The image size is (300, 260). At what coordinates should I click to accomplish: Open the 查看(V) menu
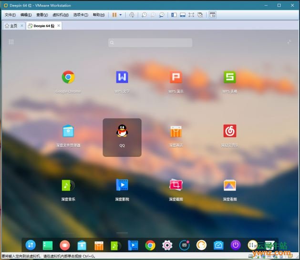42,15
